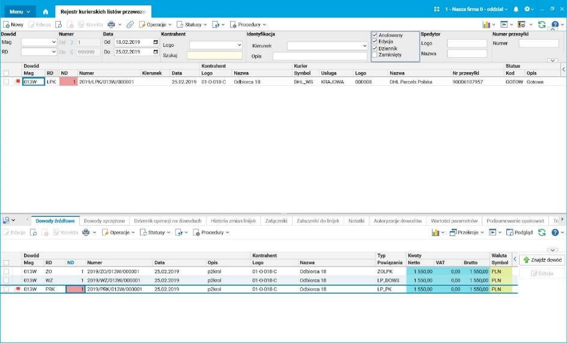Click the column layout icon in top toolbar
This screenshot has height=343, width=567.
(504, 25)
